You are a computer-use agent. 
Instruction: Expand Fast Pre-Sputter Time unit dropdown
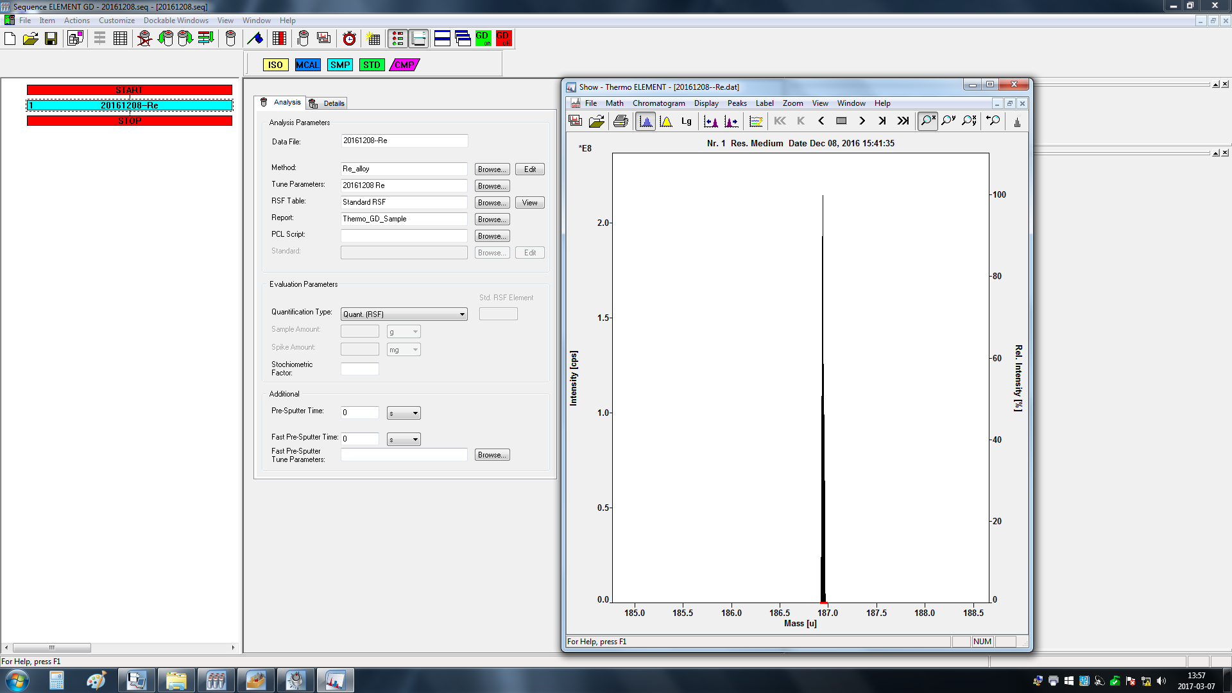point(415,440)
